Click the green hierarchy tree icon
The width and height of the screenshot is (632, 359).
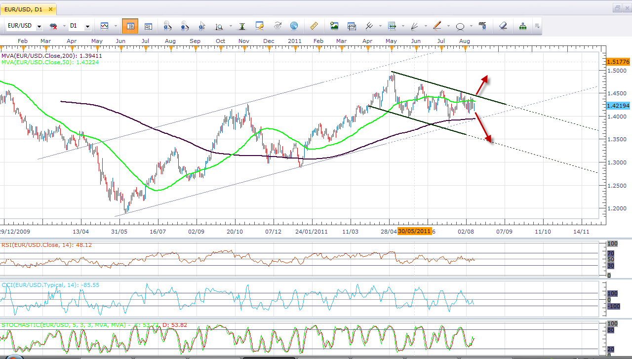522,26
